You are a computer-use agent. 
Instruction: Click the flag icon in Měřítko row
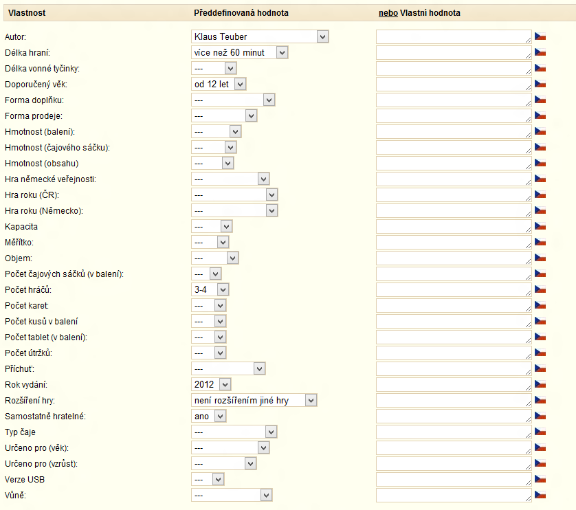click(540, 242)
